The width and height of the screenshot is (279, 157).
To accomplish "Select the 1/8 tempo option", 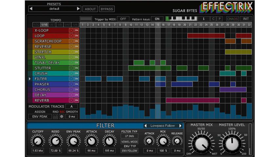I will tap(60, 25).
